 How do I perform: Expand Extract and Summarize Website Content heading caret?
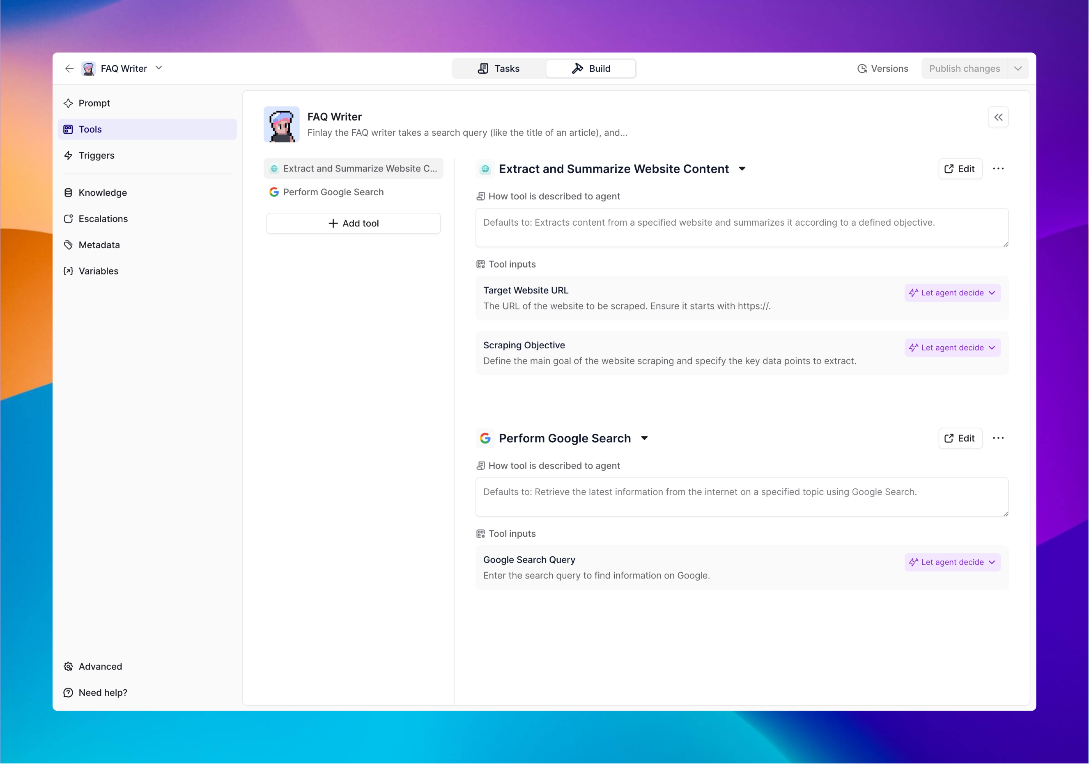coord(742,169)
